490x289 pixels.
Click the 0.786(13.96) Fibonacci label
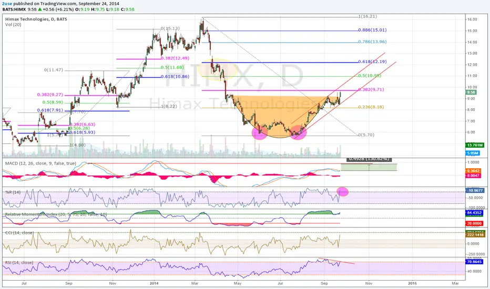click(x=373, y=42)
